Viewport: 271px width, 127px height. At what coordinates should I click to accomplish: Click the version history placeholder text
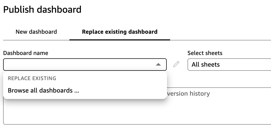pos(188,93)
